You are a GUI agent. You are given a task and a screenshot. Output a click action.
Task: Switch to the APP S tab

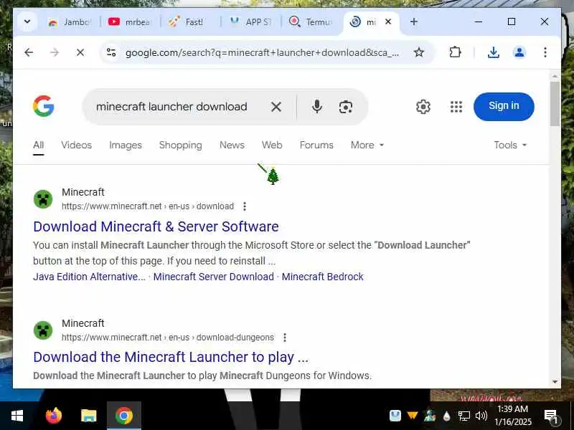(250, 22)
